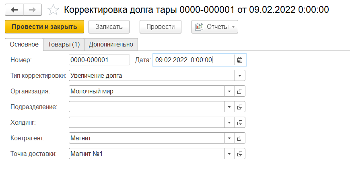The image size is (350, 176).
Task: Switch to the Товары (1) tab
Action: (64, 44)
